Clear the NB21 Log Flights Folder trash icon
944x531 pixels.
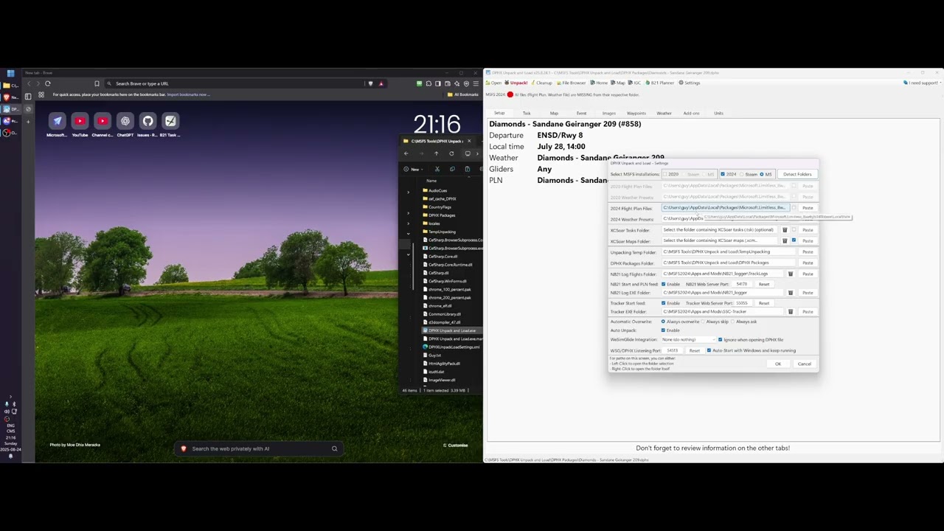point(791,274)
